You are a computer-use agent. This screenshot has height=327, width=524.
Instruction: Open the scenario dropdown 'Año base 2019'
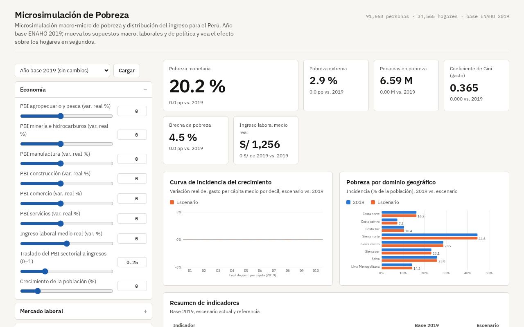click(x=62, y=70)
